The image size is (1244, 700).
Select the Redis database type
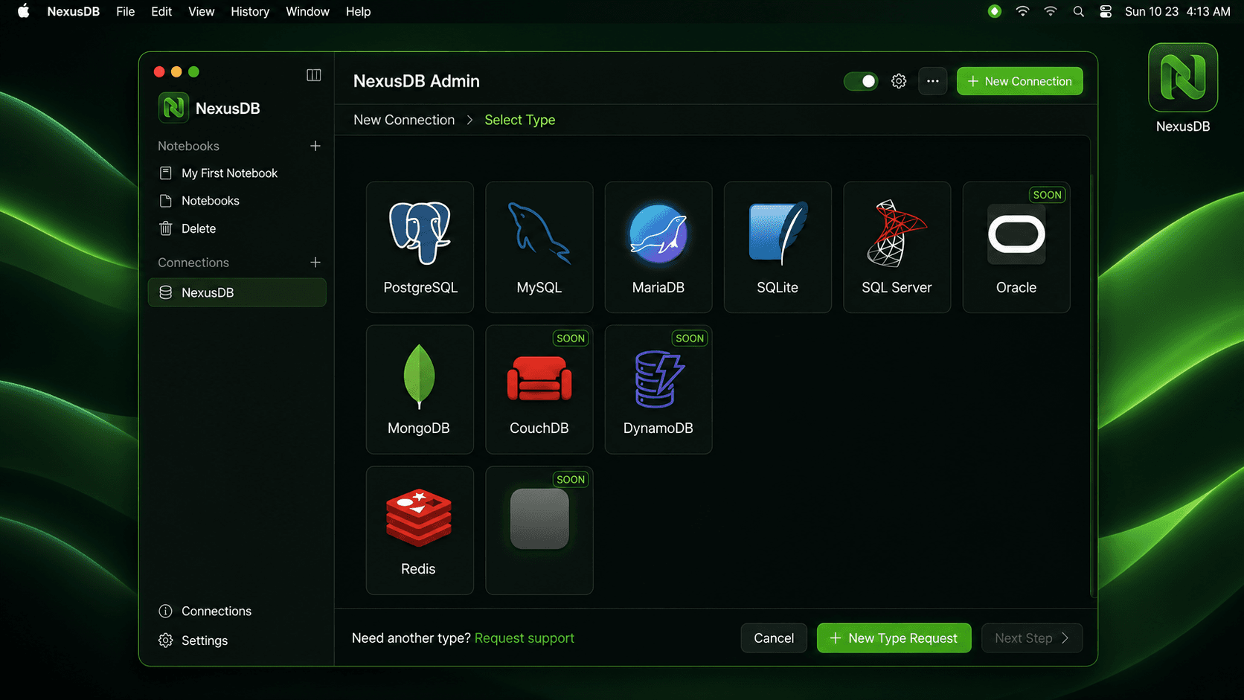[420, 530]
